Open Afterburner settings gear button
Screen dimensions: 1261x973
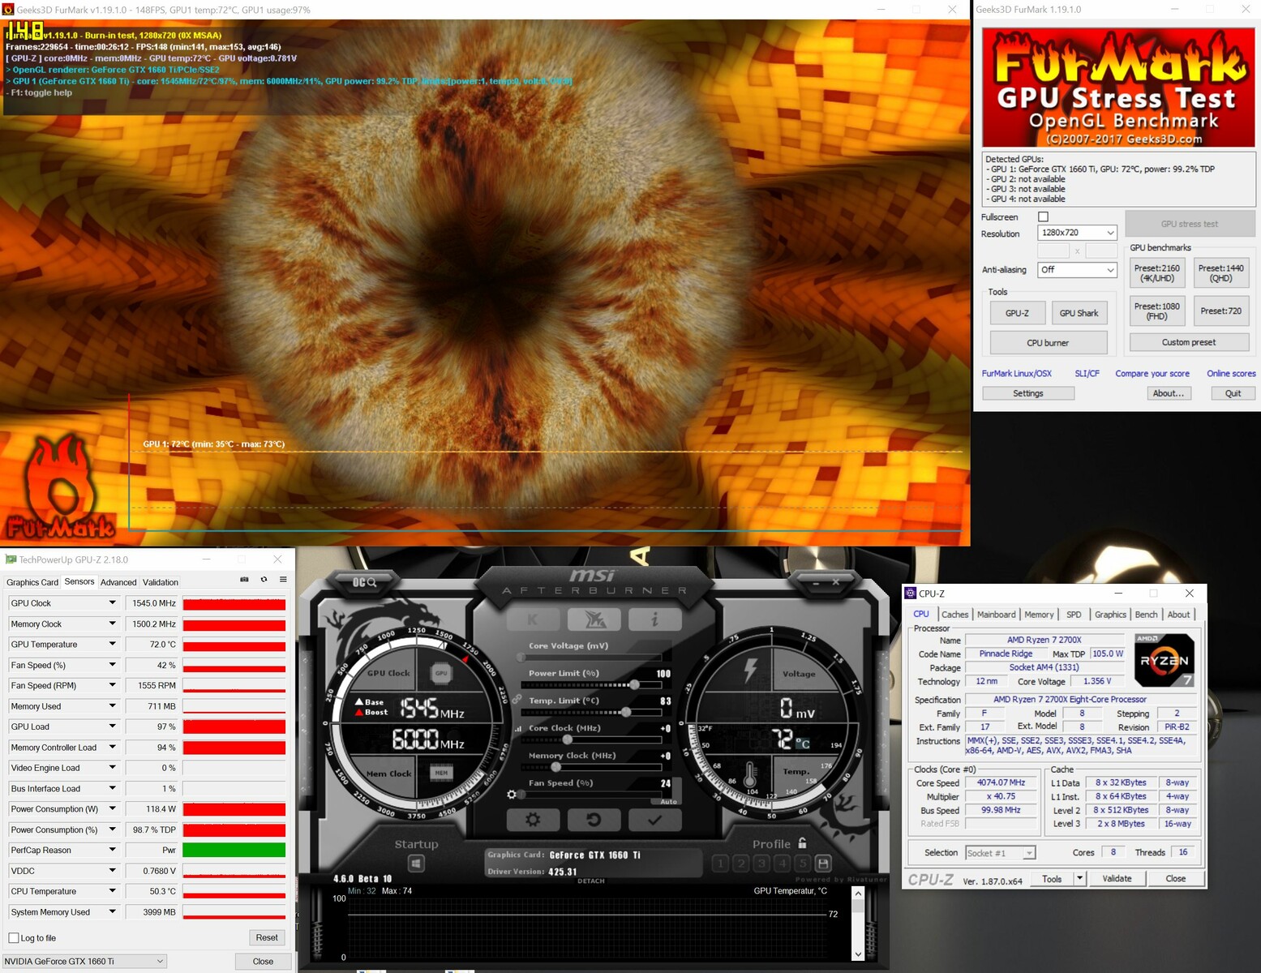coord(533,820)
